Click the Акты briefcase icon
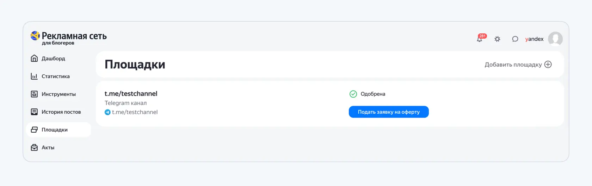This screenshot has height=186, width=592. pyautogui.click(x=34, y=147)
